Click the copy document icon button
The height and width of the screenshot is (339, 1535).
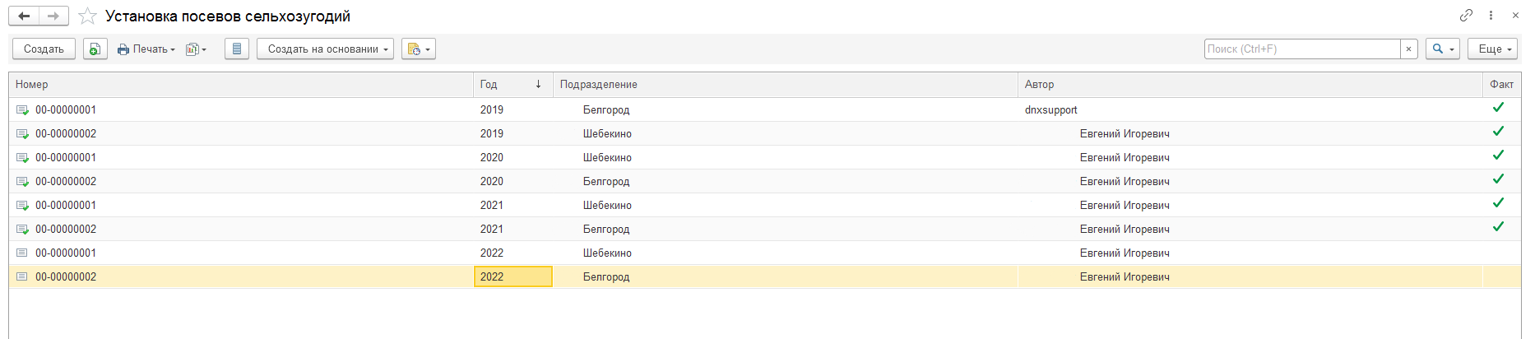click(95, 49)
